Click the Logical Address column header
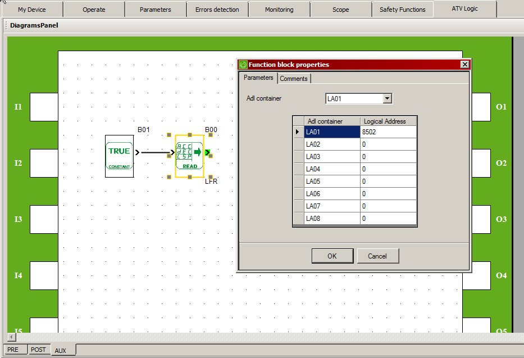The height and width of the screenshot is (358, 524). pyautogui.click(x=389, y=121)
